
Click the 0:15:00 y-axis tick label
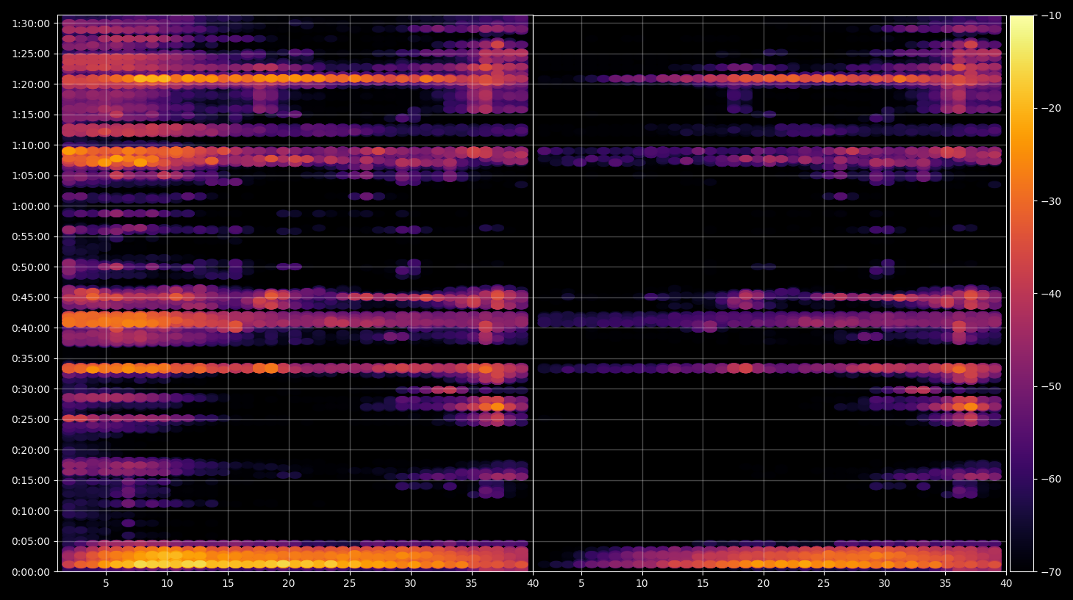click(x=31, y=480)
